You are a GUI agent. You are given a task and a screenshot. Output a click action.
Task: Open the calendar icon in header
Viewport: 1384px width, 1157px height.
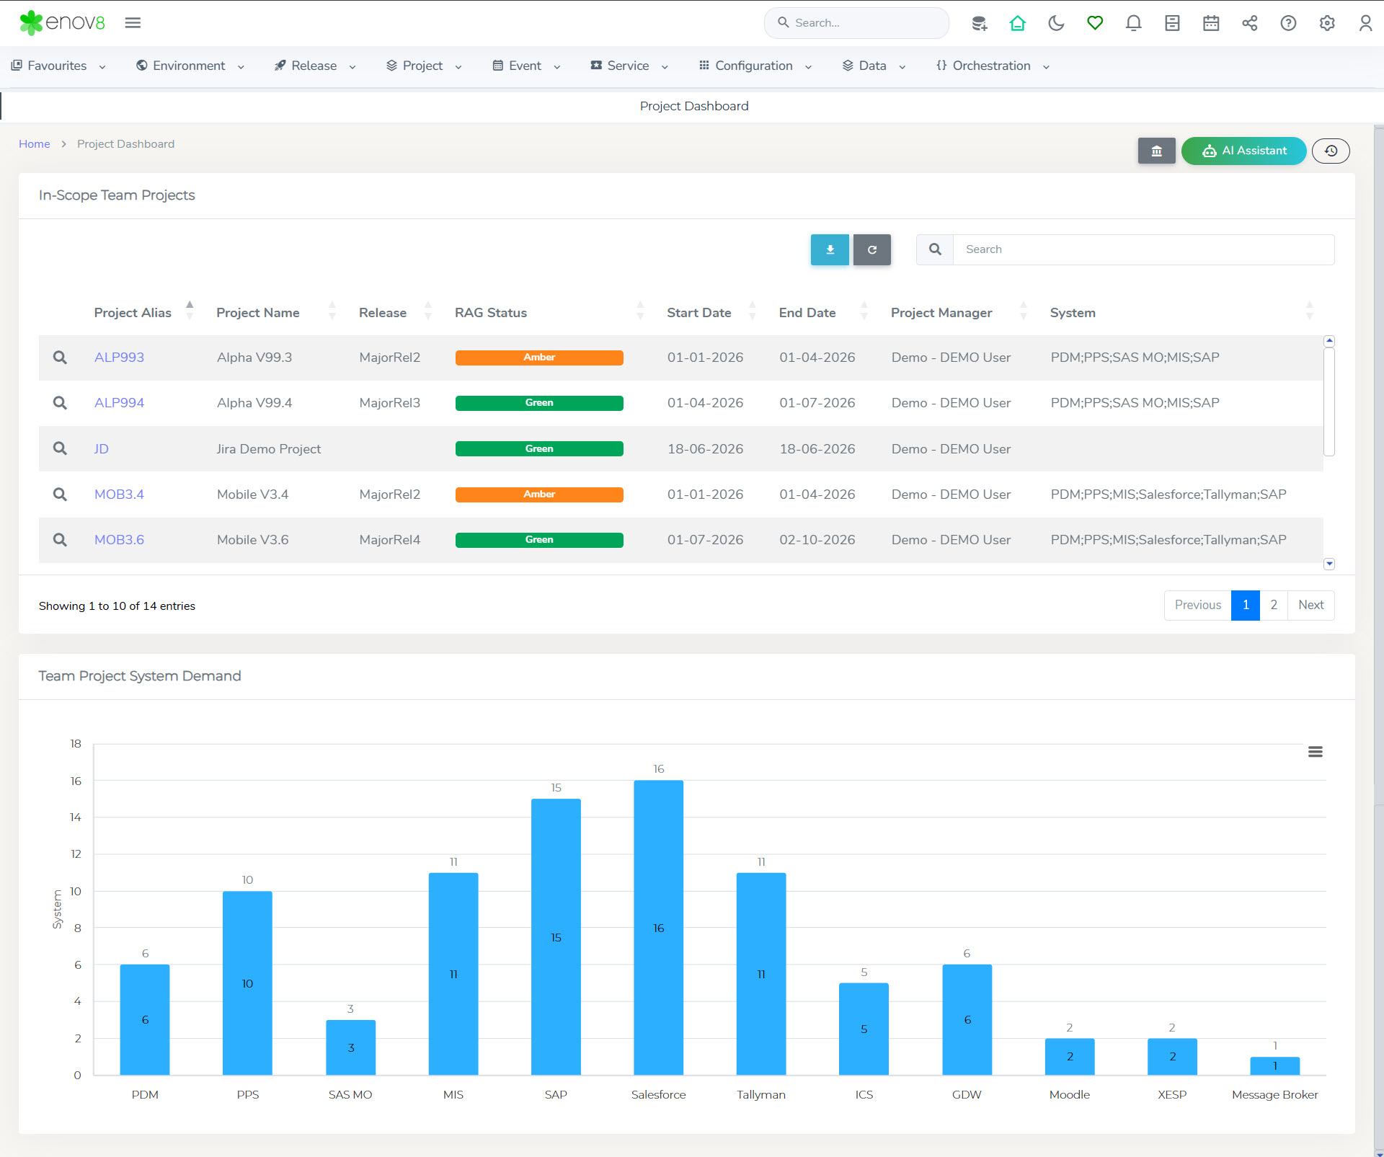coord(1211,23)
